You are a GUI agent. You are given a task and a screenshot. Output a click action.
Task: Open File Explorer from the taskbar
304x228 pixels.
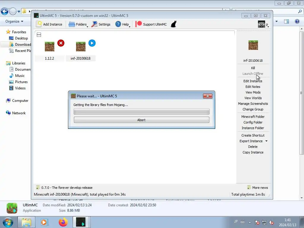click(x=26, y=222)
